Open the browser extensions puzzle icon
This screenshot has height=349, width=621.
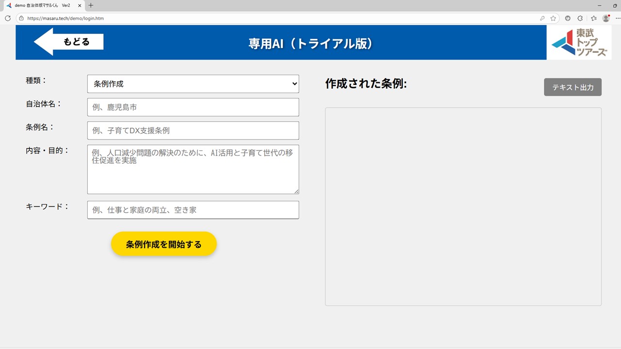[x=580, y=18]
